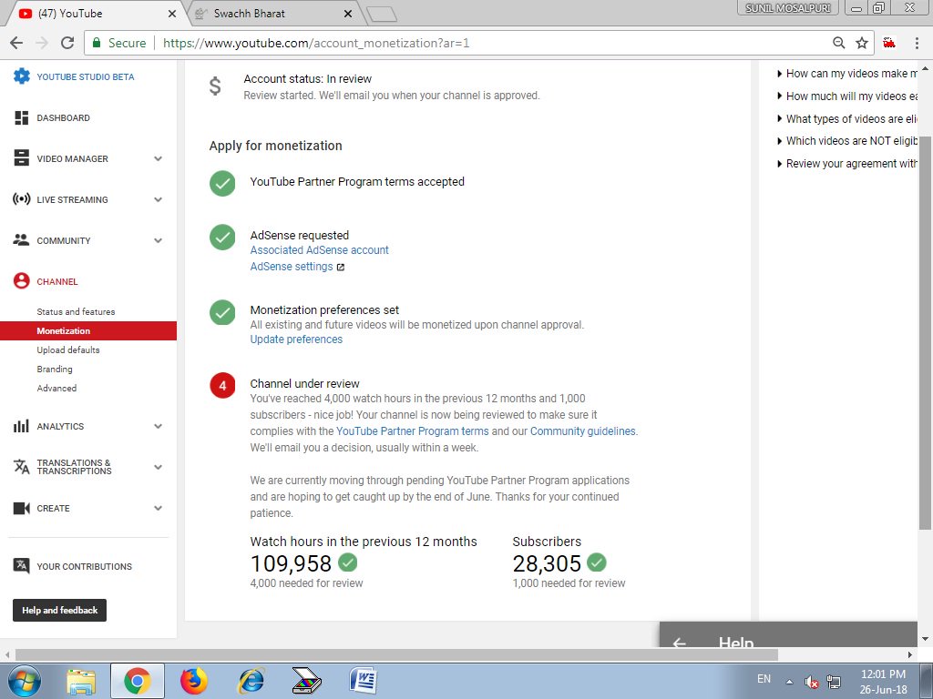Image resolution: width=933 pixels, height=699 pixels.
Task: Expand the Create section
Action: pyautogui.click(x=159, y=508)
